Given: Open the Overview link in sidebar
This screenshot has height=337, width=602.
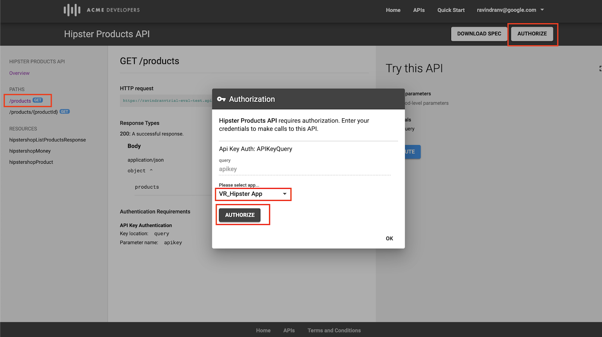Looking at the screenshot, I should point(20,73).
